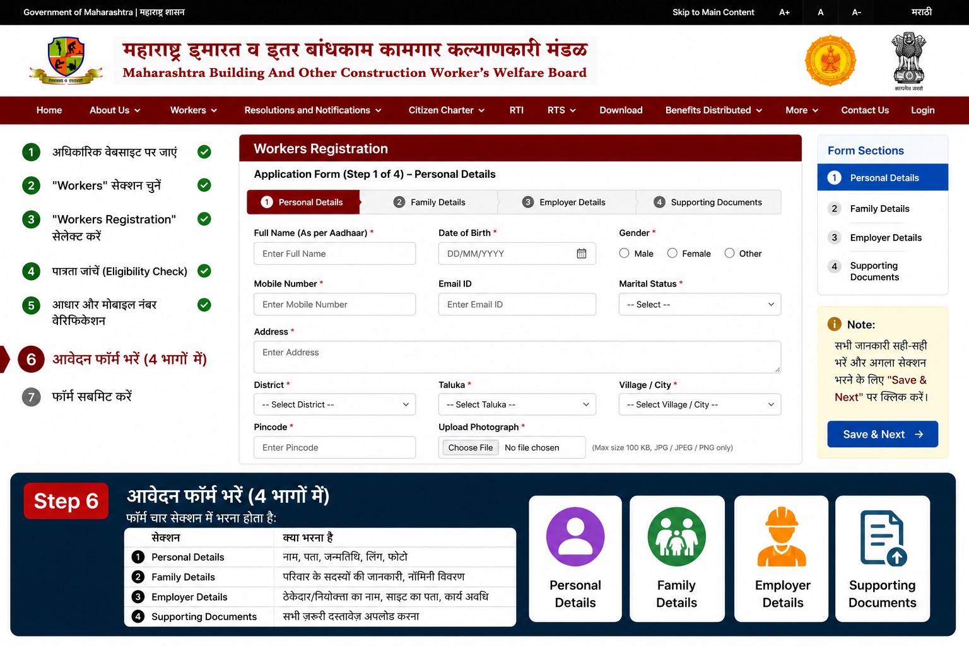
Task: Decrease font size with A-
Action: tap(856, 12)
